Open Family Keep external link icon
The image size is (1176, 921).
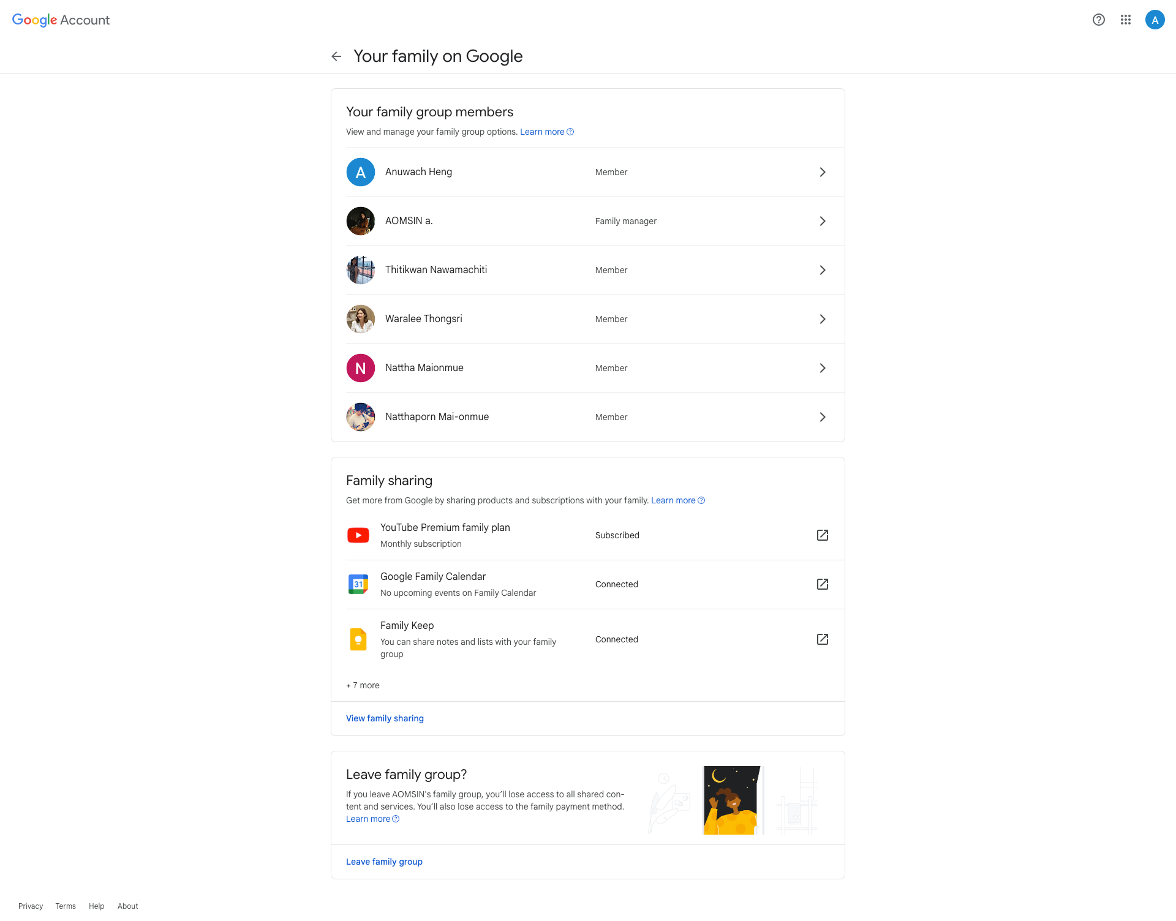823,639
